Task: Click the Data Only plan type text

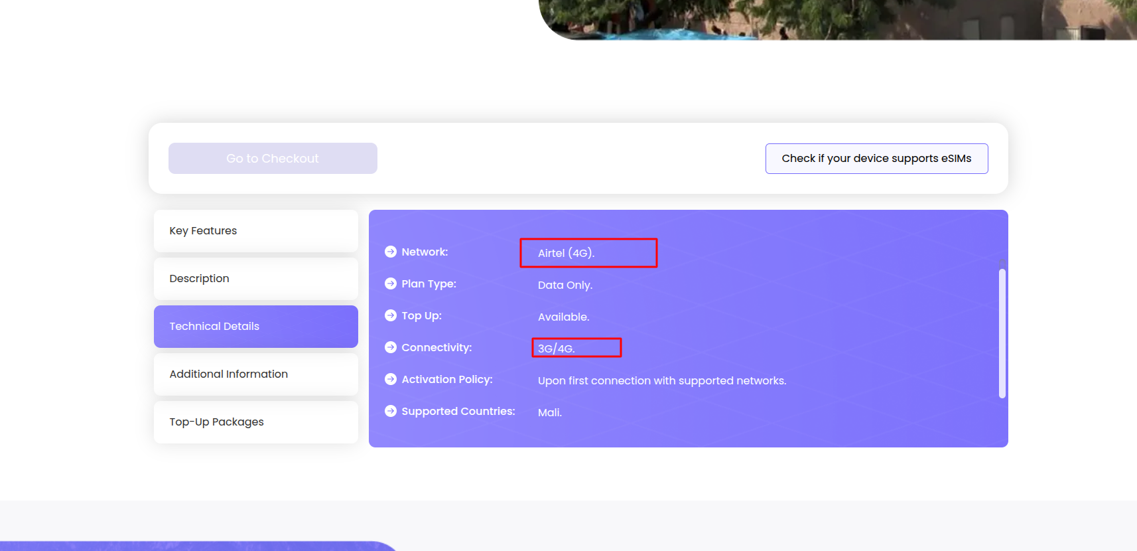Action: click(565, 285)
